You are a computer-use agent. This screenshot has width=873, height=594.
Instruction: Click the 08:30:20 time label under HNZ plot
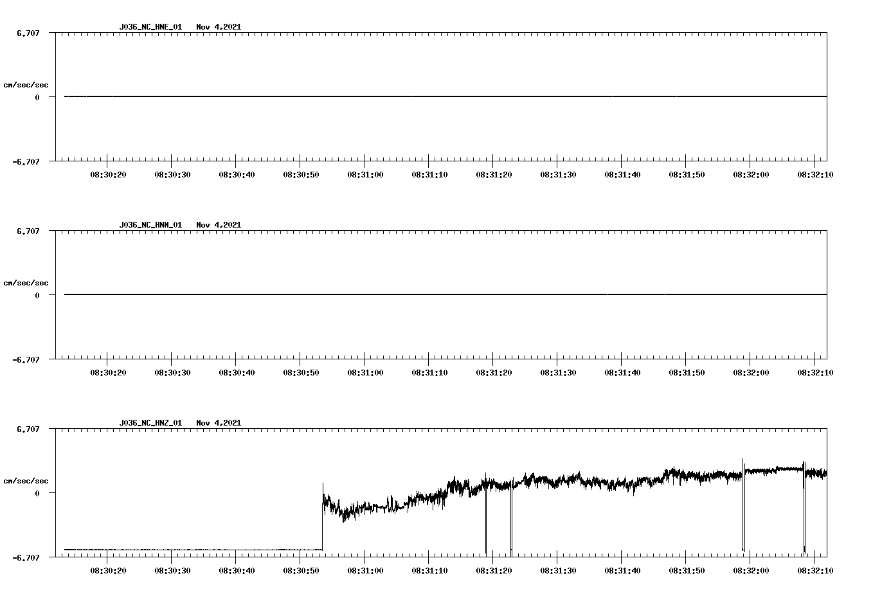108,570
